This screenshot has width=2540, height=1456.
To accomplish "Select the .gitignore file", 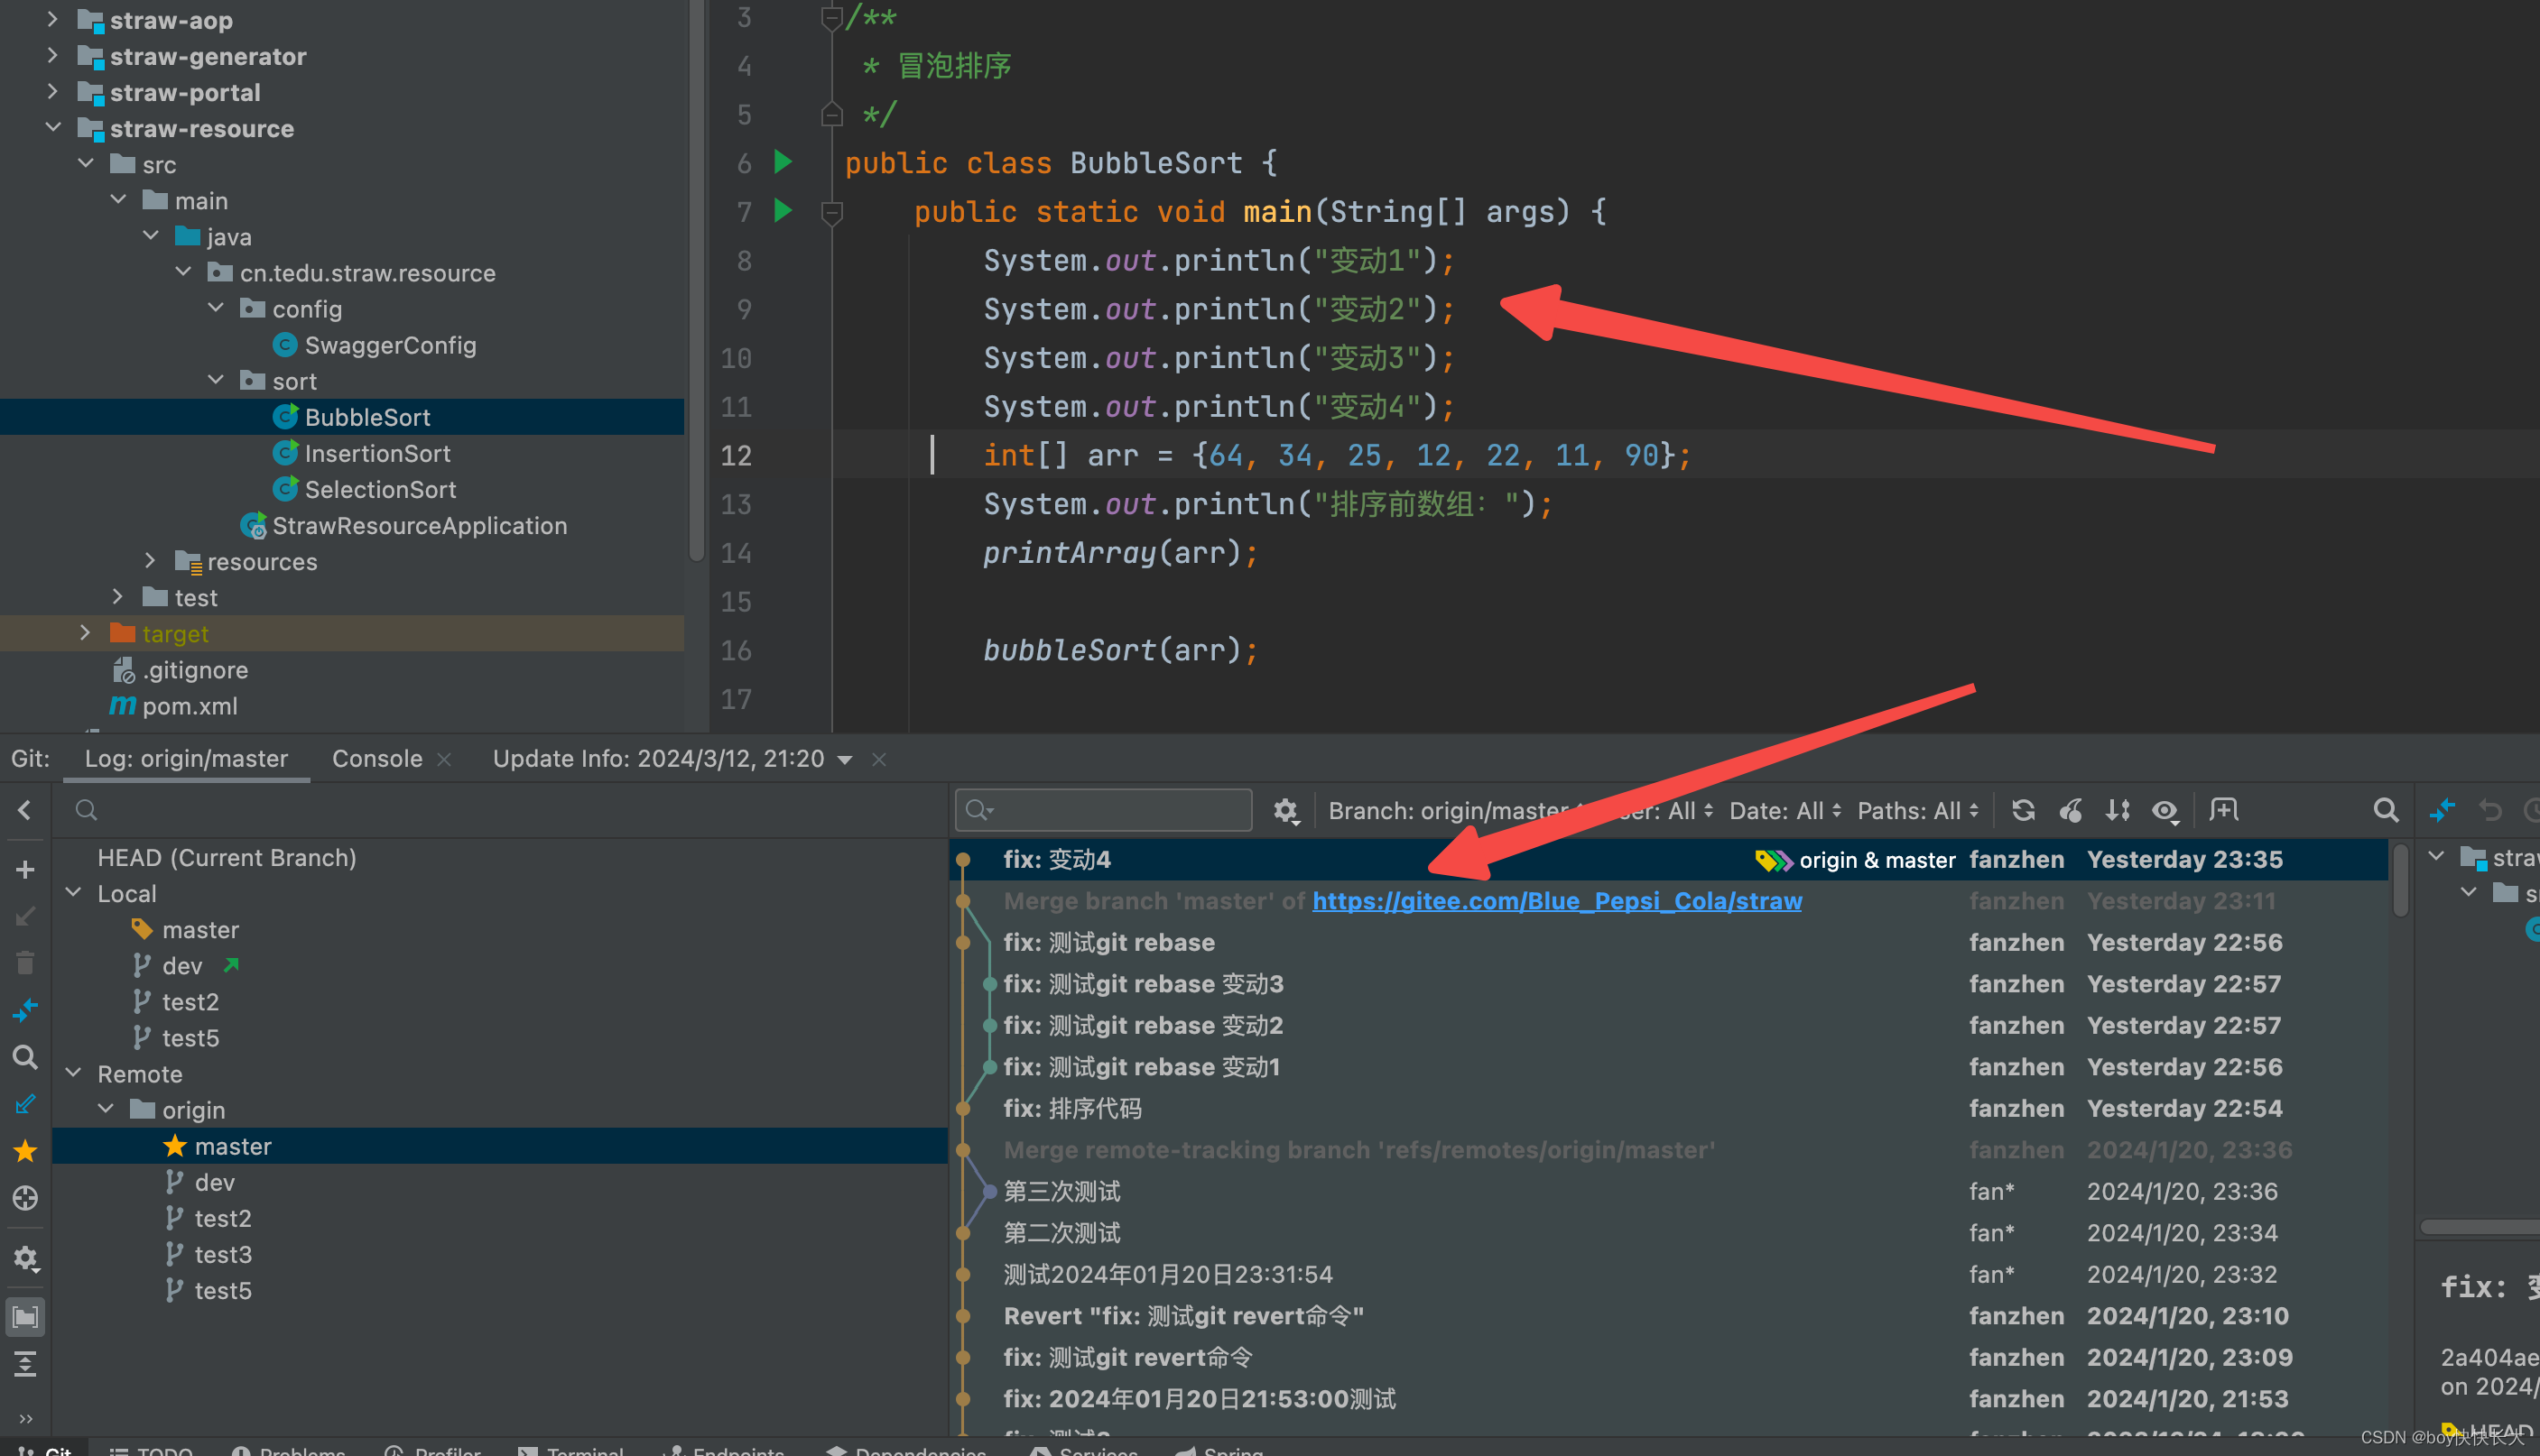I will [x=195, y=670].
